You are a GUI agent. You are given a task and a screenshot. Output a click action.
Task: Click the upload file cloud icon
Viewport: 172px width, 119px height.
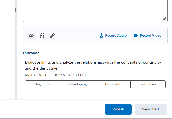pyautogui.click(x=31, y=36)
